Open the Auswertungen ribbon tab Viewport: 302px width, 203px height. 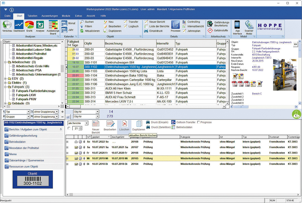[49, 16]
